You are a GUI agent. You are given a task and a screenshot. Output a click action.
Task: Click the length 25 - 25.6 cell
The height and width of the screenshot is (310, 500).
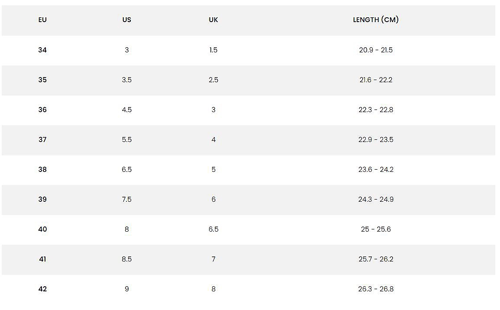pyautogui.click(x=376, y=229)
